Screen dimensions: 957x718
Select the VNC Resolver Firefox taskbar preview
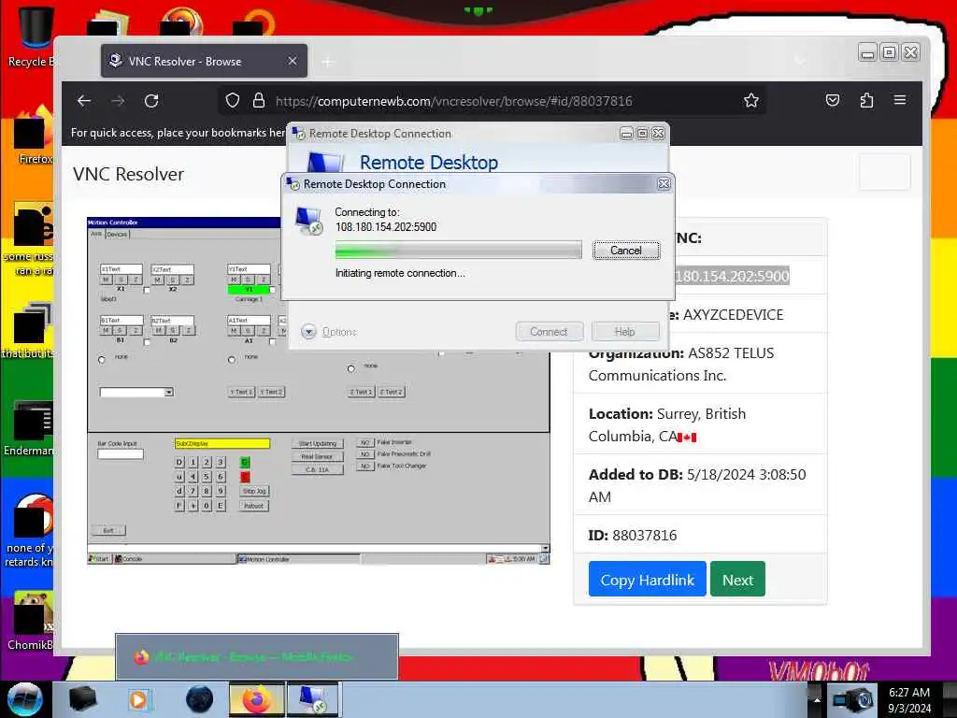point(257,656)
